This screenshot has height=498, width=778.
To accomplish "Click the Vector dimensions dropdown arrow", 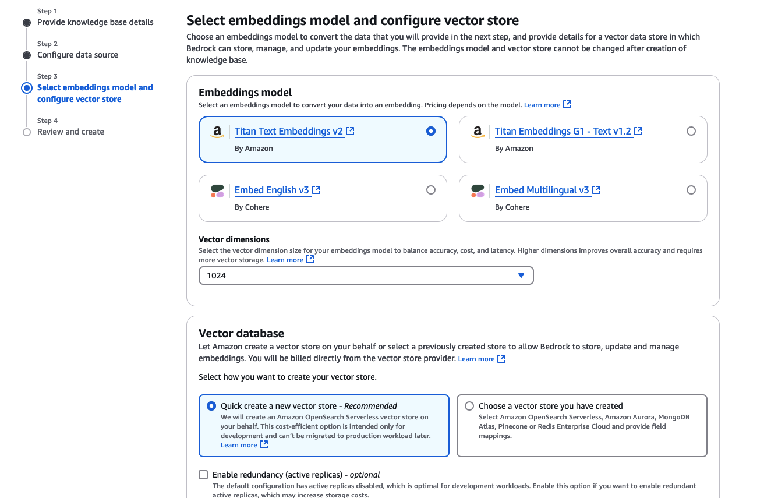I will pyautogui.click(x=521, y=276).
